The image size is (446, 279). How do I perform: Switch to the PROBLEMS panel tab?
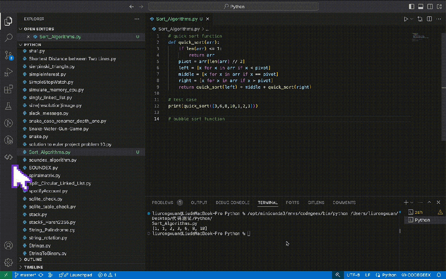point(162,203)
